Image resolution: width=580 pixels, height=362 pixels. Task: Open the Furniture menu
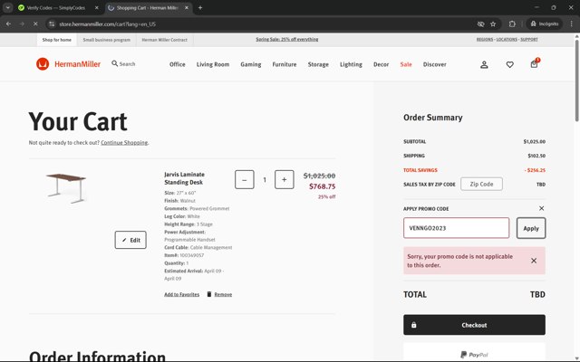point(285,64)
